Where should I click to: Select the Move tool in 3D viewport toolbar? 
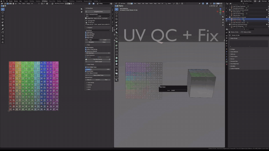(117, 16)
